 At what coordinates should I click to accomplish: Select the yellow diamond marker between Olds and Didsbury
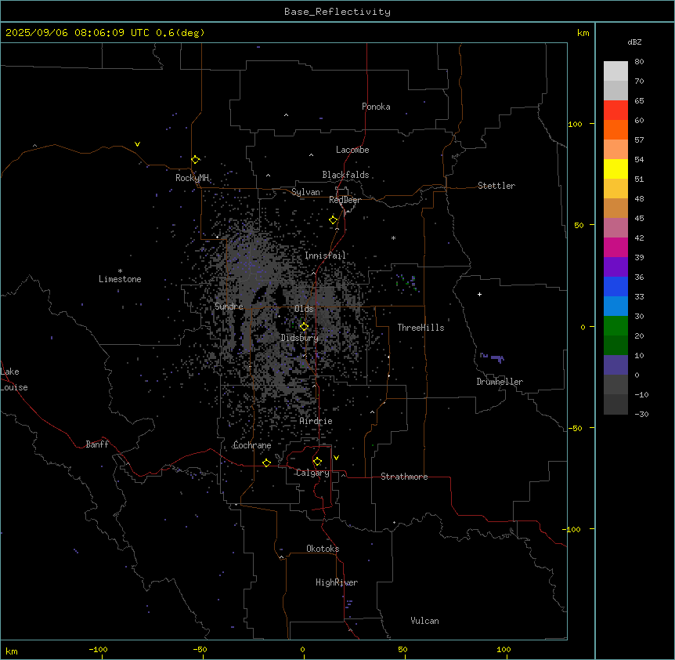(305, 327)
